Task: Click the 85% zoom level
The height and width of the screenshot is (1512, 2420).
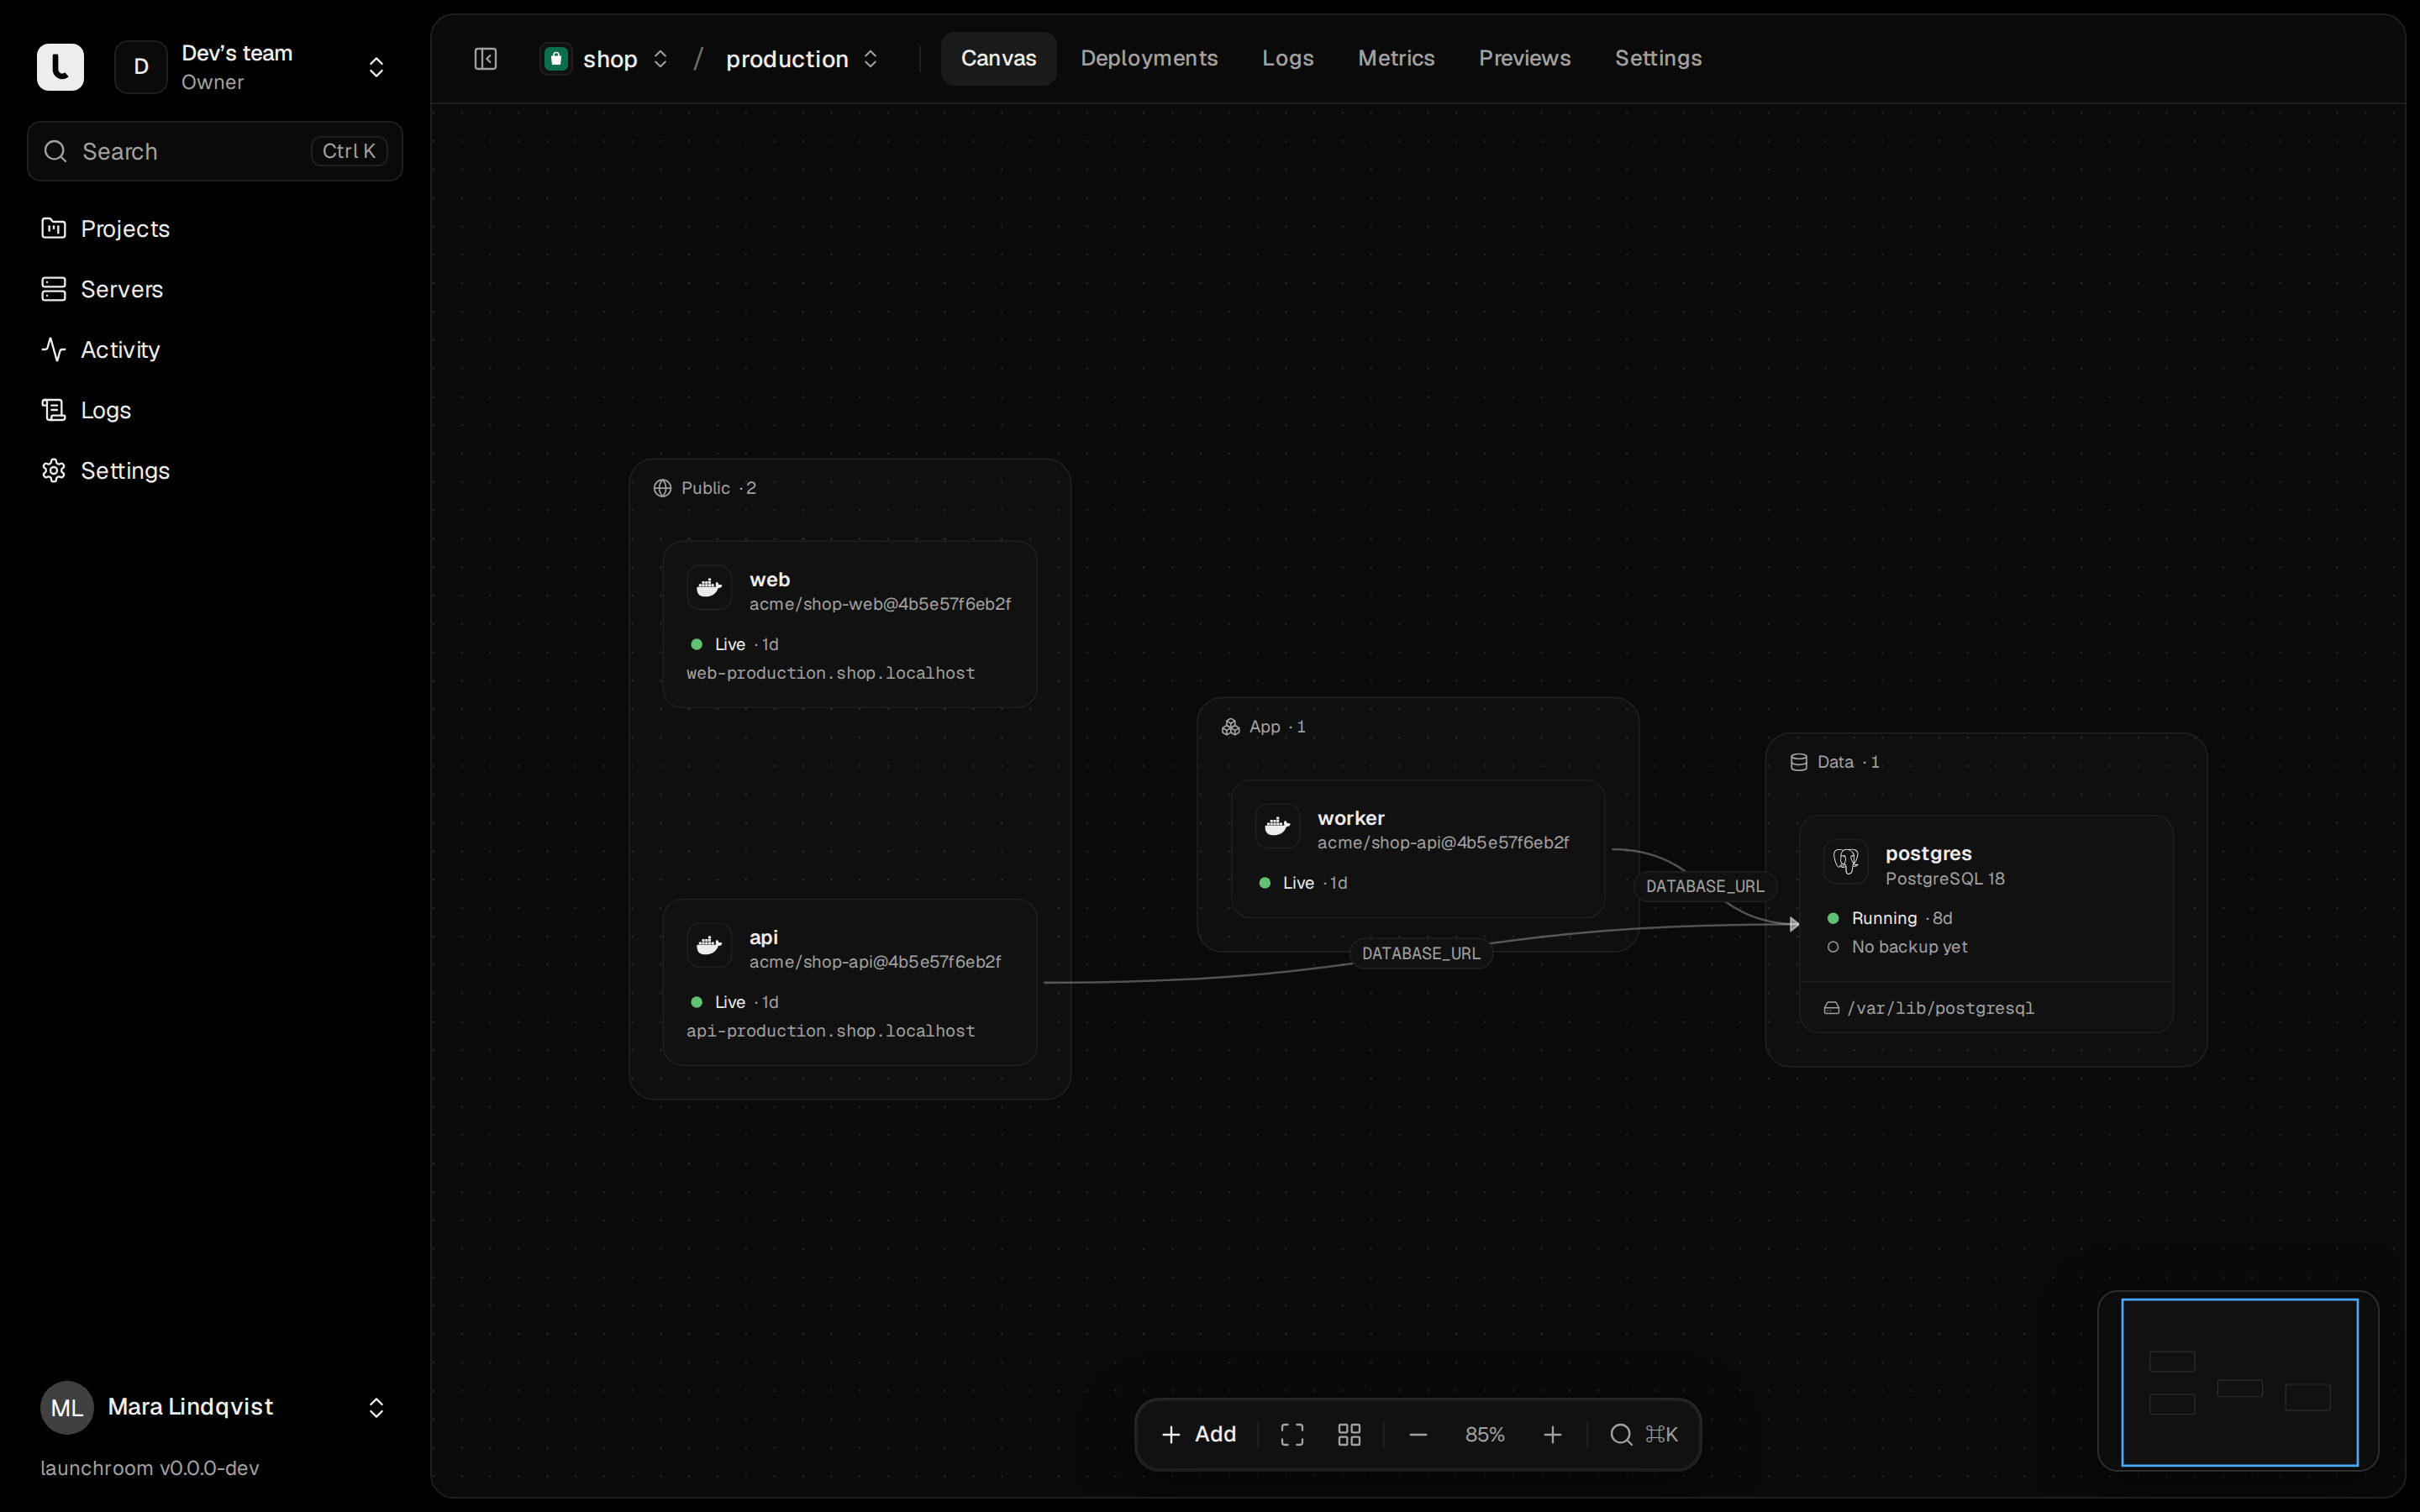Action: 1485,1435
